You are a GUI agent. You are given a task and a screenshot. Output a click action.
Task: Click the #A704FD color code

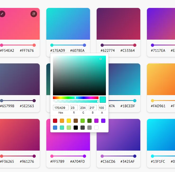pos(78,161)
